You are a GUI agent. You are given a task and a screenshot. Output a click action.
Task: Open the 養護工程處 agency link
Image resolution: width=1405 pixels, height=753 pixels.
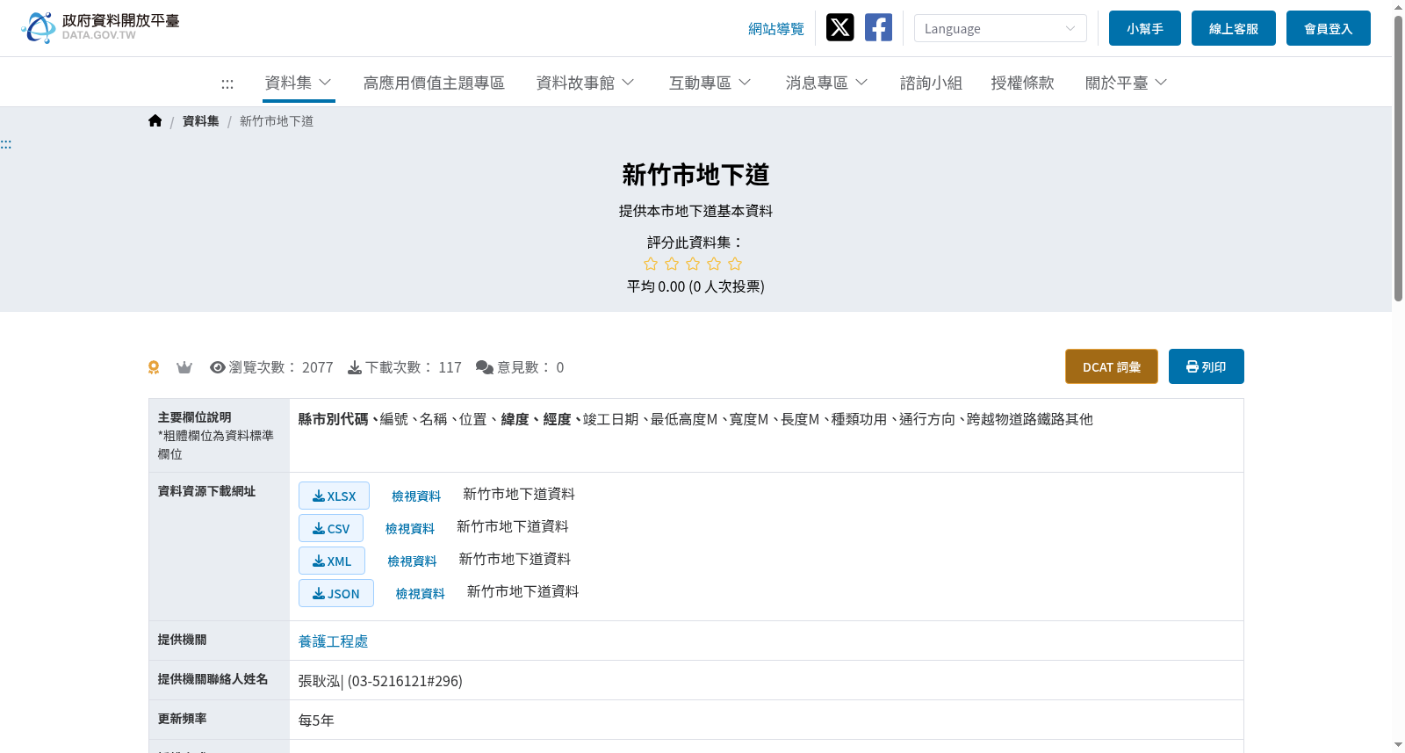[x=334, y=641]
